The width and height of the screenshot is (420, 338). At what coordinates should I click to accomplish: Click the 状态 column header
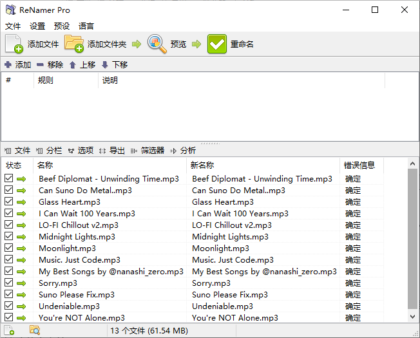coord(17,165)
